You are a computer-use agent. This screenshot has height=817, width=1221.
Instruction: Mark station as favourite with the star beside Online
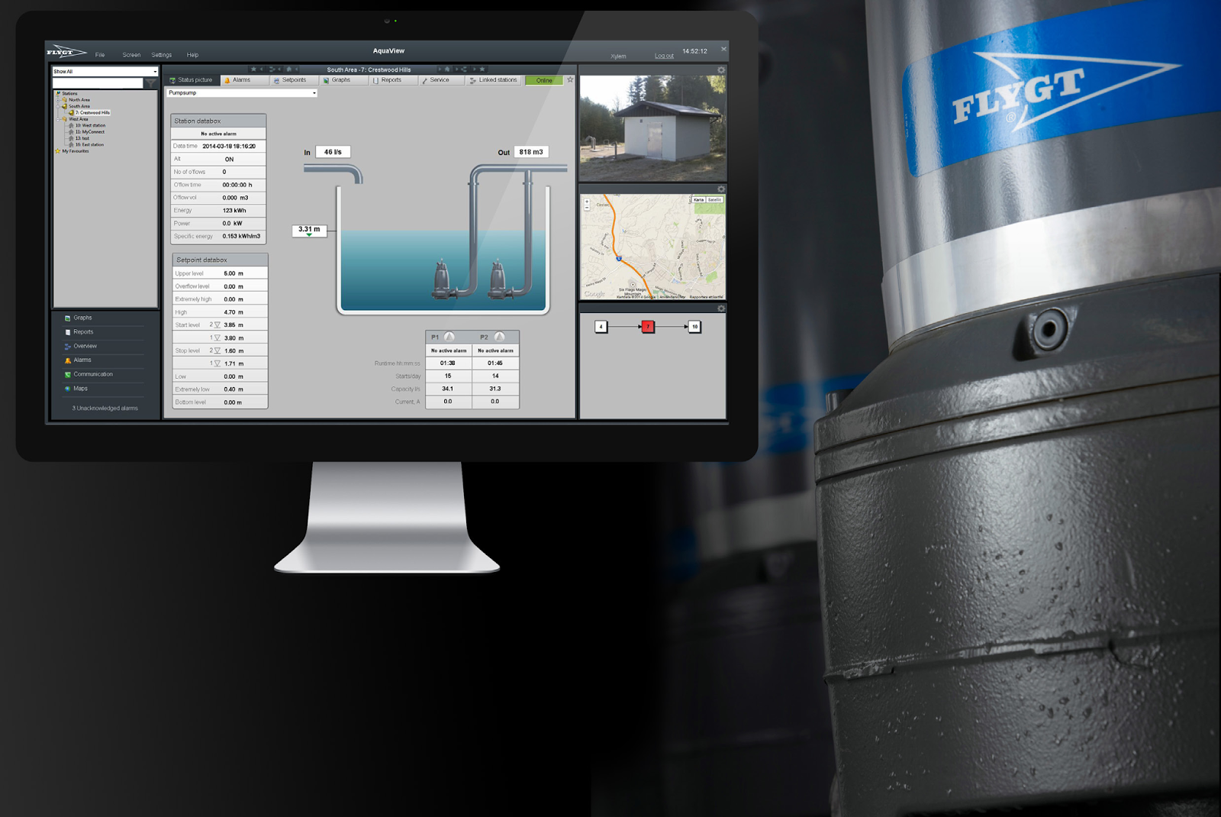[570, 79]
